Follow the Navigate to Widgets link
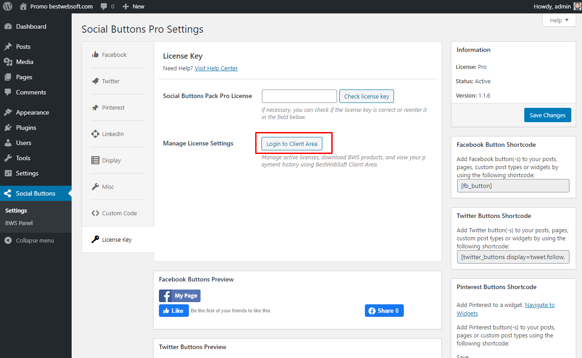582x358 pixels. pos(505,309)
